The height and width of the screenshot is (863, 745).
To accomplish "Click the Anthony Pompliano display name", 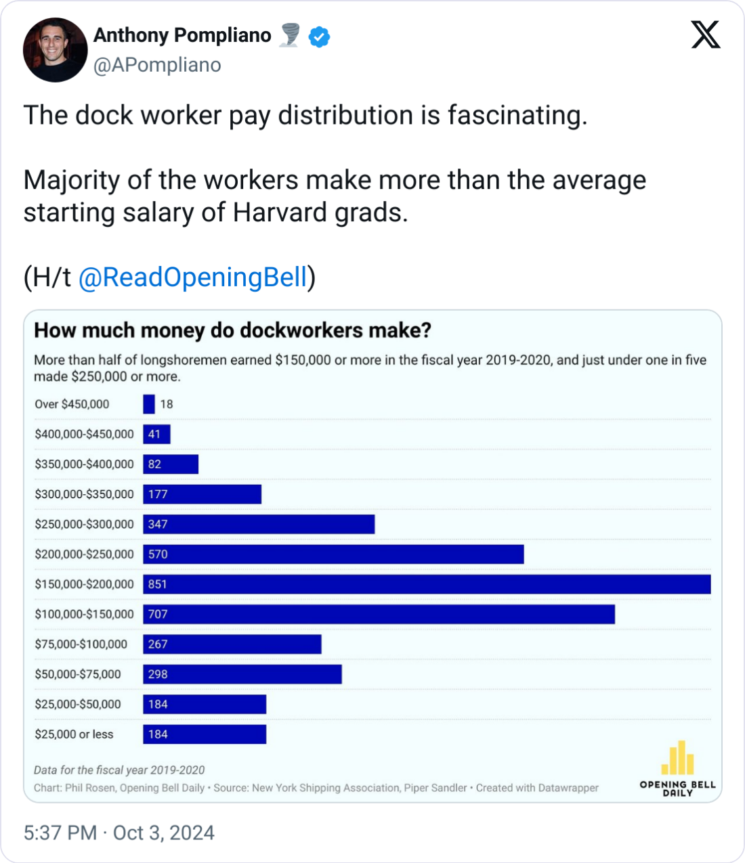I will point(182,35).
